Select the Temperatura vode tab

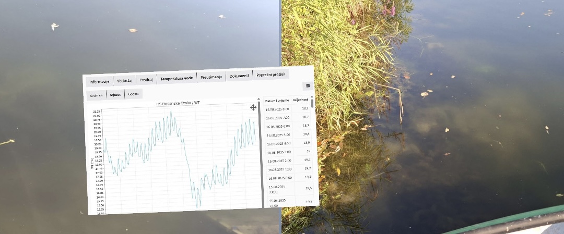coord(177,79)
